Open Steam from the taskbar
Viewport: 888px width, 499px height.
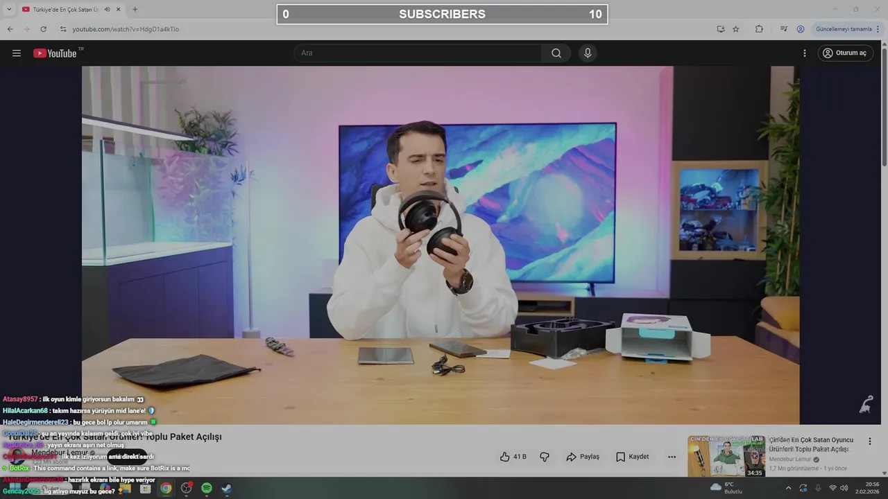click(227, 489)
